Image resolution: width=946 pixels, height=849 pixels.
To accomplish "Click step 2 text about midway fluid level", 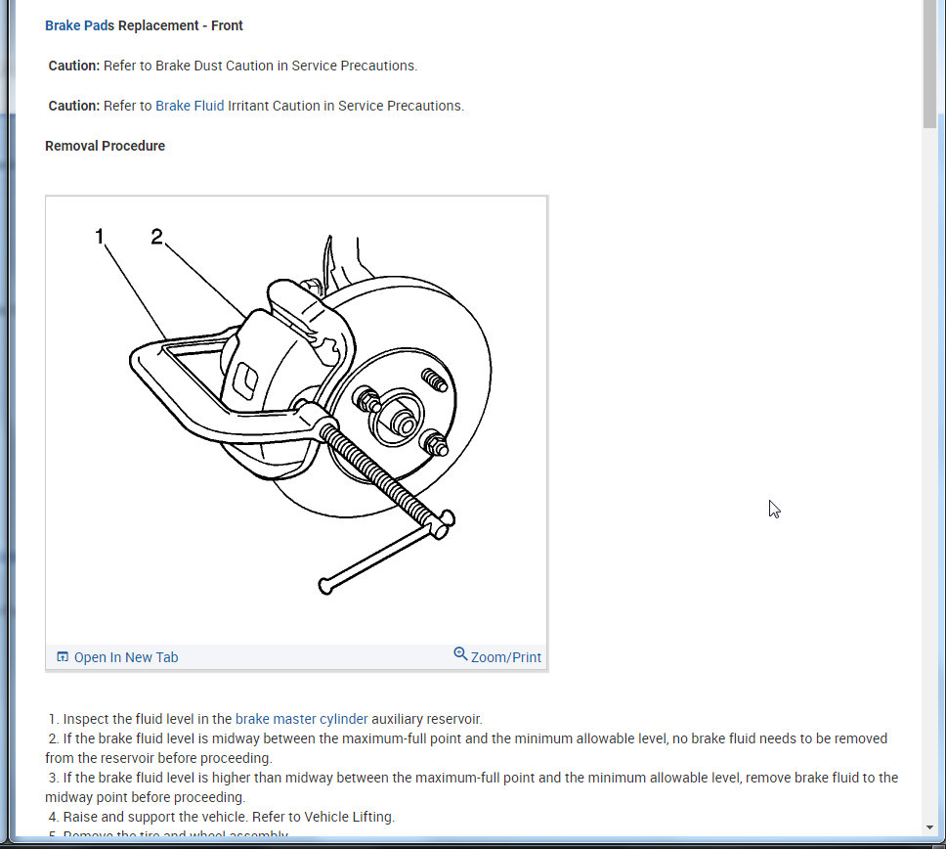I will [466, 747].
